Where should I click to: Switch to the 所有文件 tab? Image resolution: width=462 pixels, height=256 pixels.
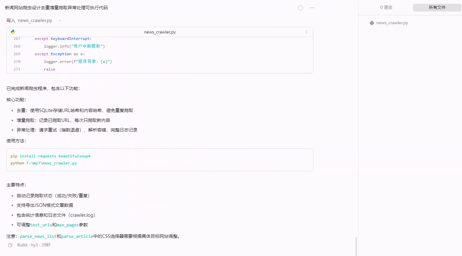tap(437, 7)
